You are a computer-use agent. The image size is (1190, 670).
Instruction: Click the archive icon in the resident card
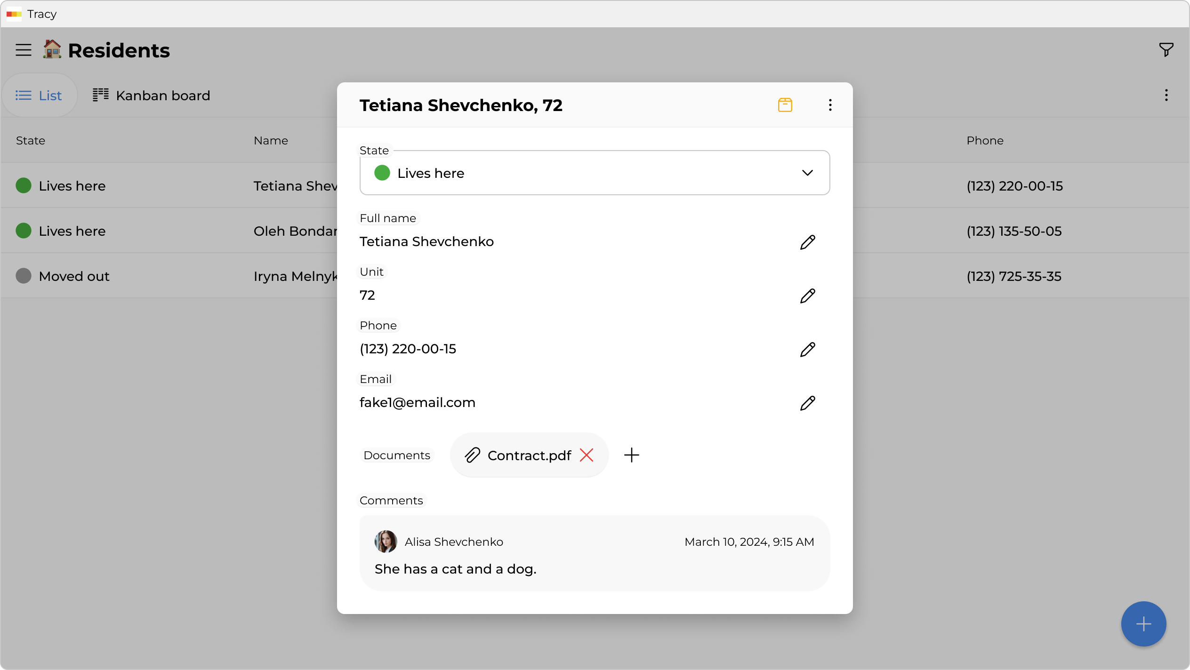tap(785, 104)
